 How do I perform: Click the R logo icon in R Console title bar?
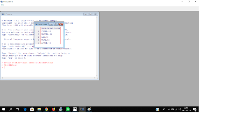click(3, 14)
